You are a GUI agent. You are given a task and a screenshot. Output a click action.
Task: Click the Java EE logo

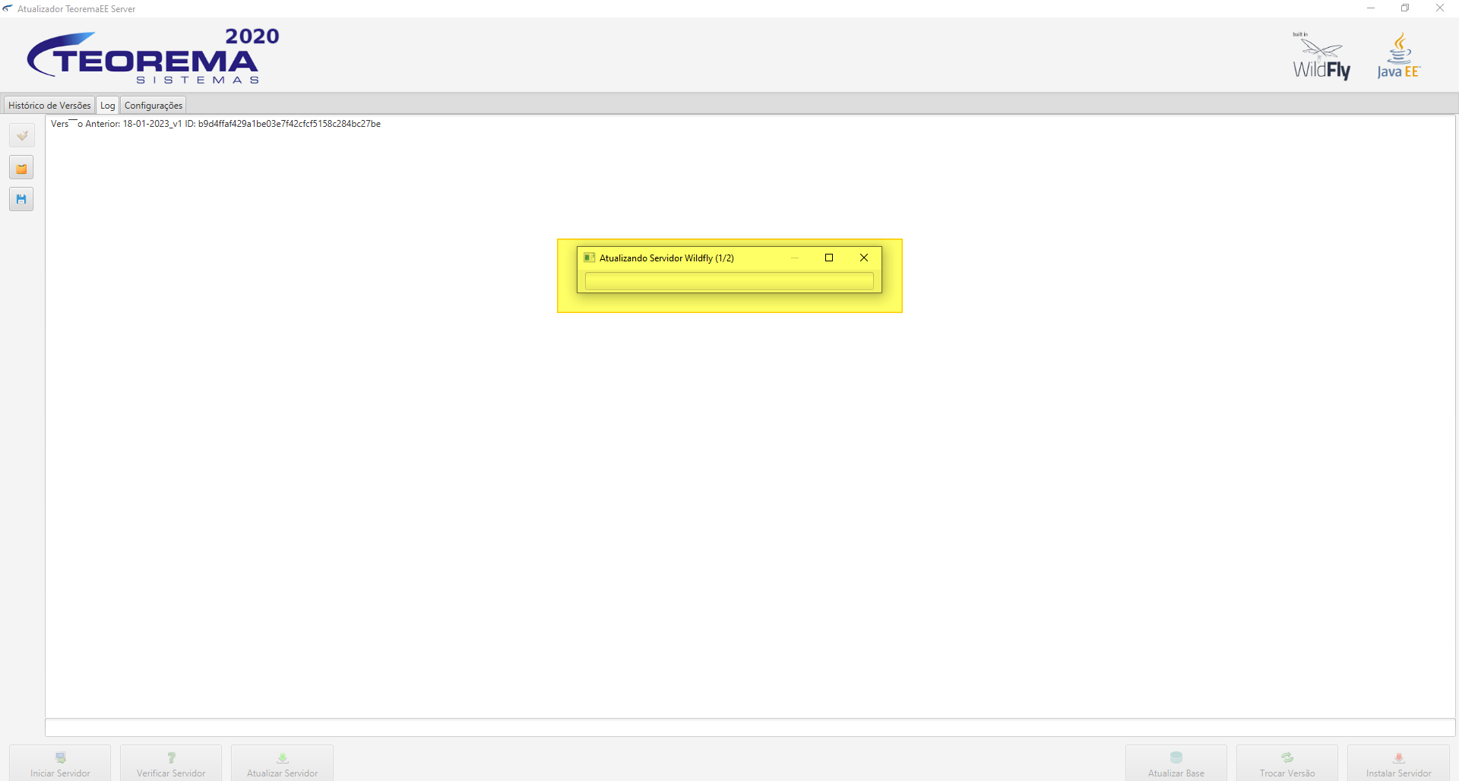1399,56
